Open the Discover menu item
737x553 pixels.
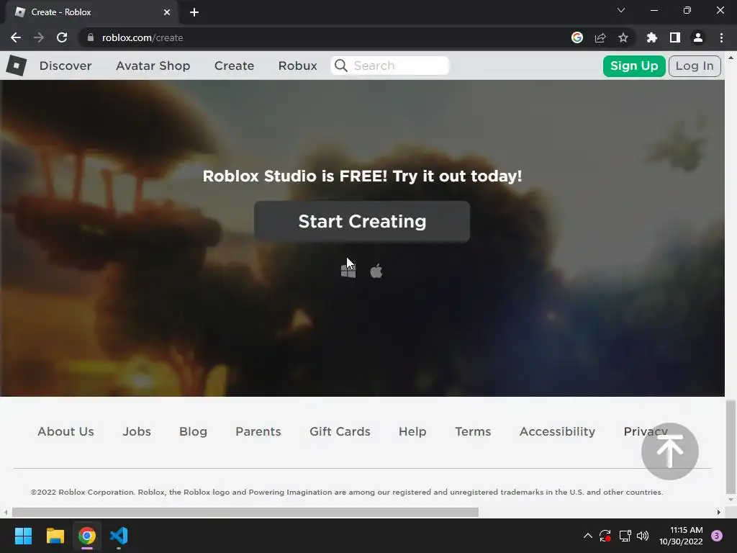pos(65,66)
